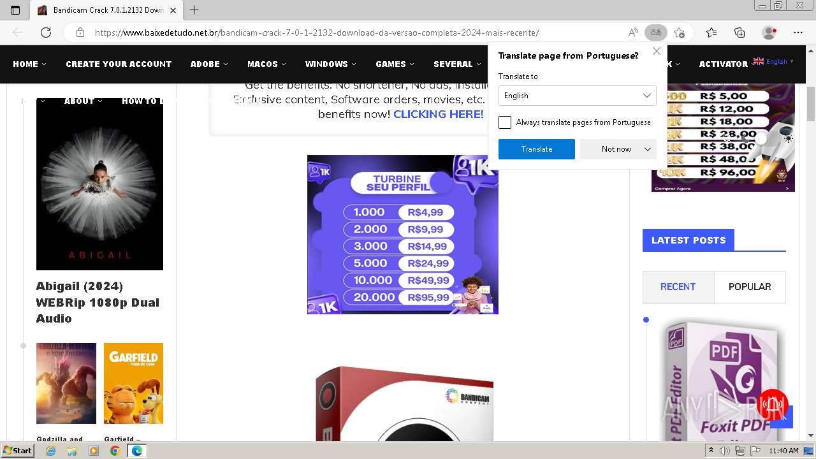This screenshot has height=459, width=816.
Task: Launch Internet Explorer from taskbar
Action: point(51,451)
